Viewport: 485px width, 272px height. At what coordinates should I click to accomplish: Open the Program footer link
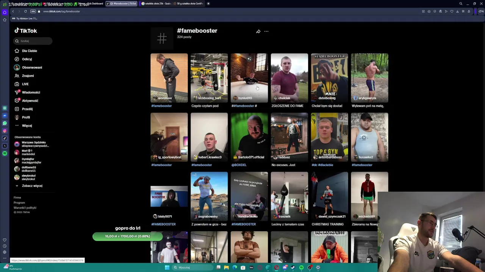click(x=19, y=202)
